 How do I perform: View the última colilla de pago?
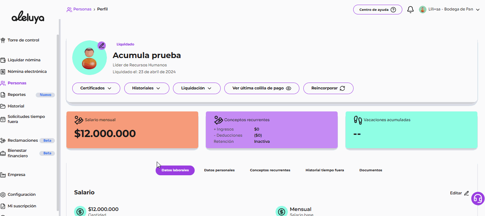coord(261,88)
